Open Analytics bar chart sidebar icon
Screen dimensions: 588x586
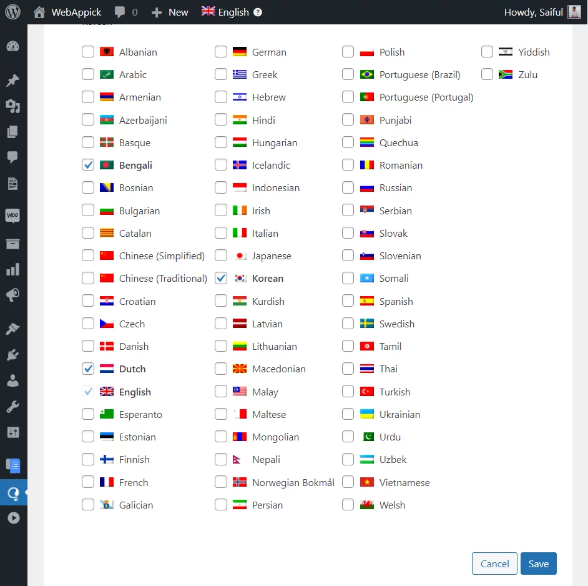click(x=12, y=269)
